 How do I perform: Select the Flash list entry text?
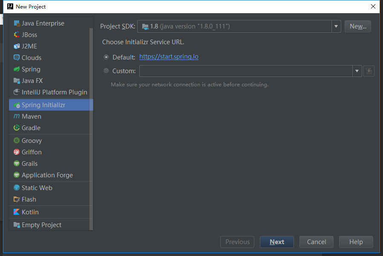tap(29, 199)
